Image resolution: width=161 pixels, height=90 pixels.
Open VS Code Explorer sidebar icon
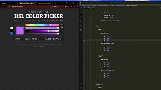coord(81,8)
